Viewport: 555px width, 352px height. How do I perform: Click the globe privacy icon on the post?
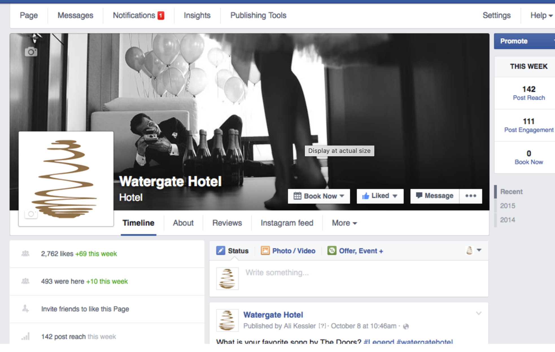pos(406,326)
